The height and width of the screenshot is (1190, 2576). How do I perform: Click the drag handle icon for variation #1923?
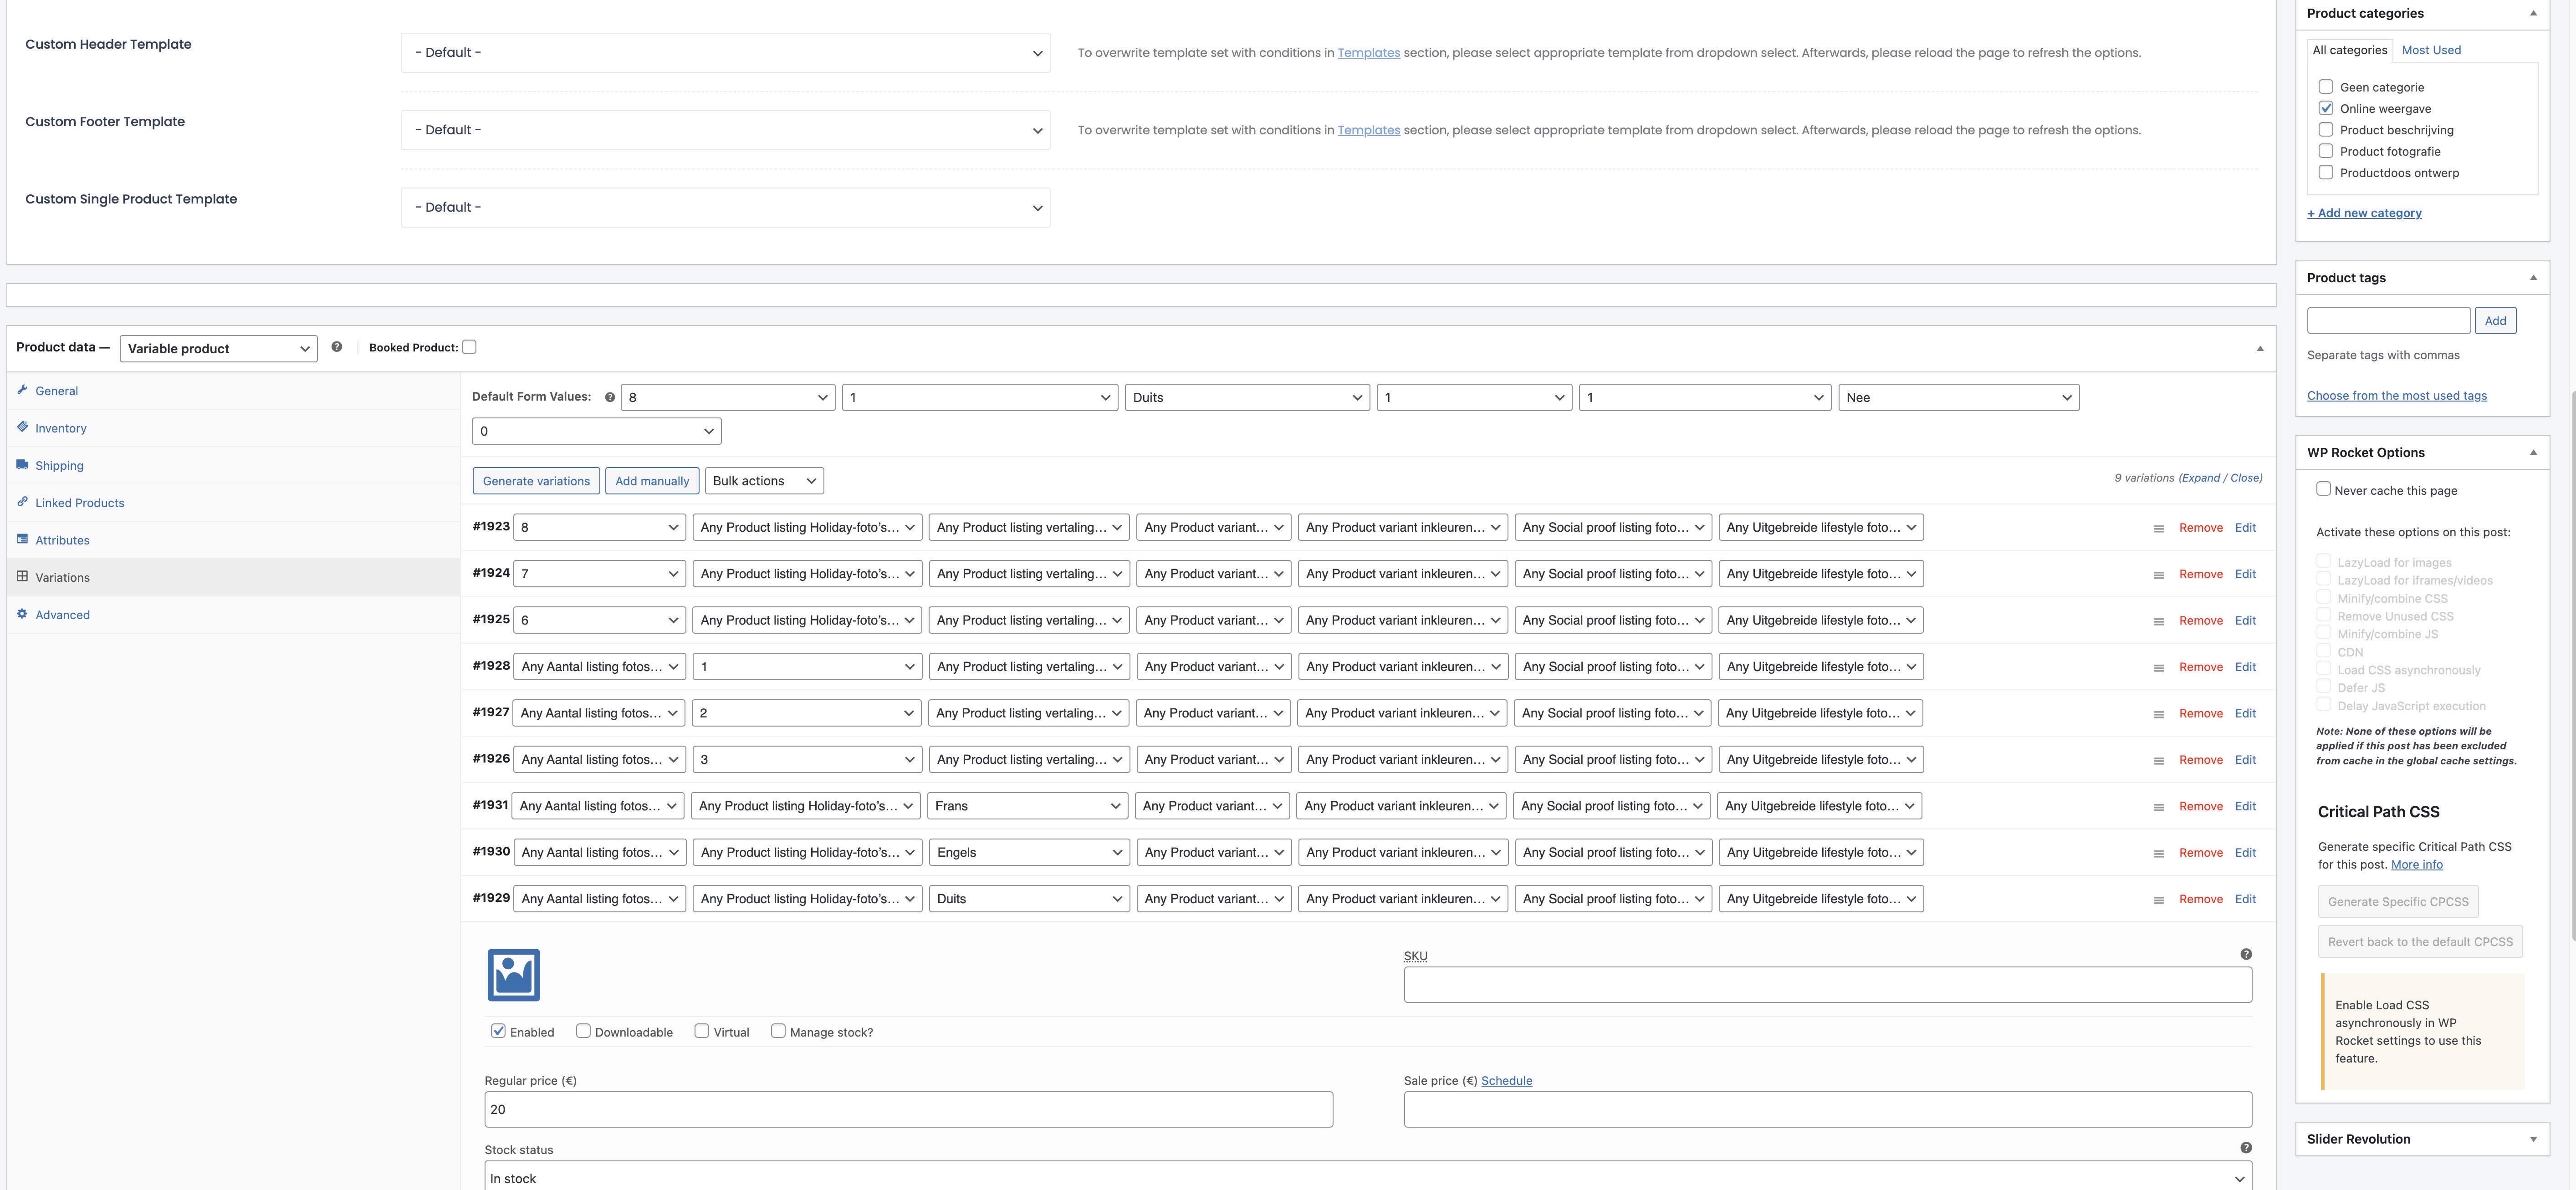point(2158,529)
